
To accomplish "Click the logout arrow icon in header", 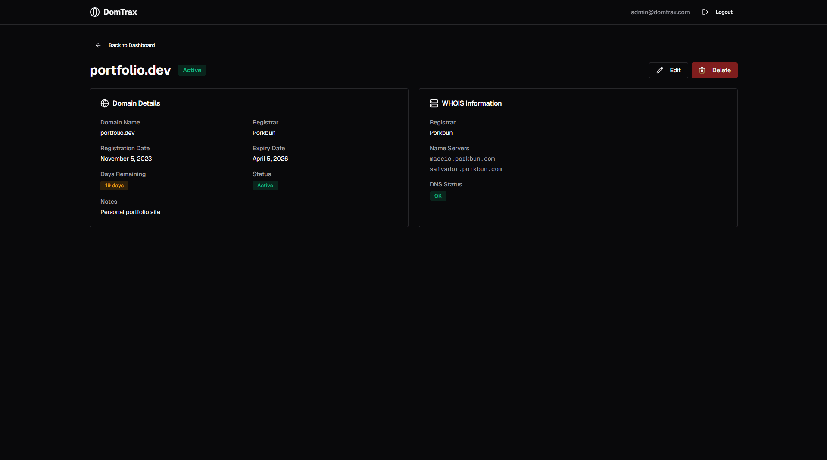I will click(705, 12).
